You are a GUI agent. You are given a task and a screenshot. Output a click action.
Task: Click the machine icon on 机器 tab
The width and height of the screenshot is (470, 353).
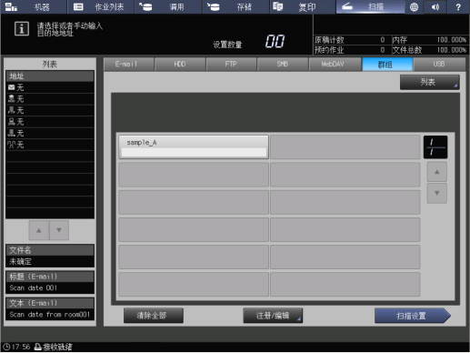tap(11, 6)
